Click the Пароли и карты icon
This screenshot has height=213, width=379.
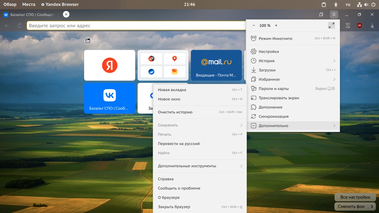pos(253,88)
